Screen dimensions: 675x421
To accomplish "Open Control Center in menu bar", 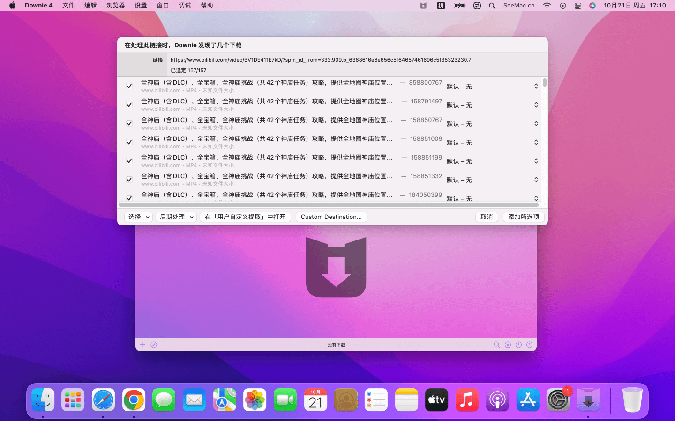I will [578, 6].
